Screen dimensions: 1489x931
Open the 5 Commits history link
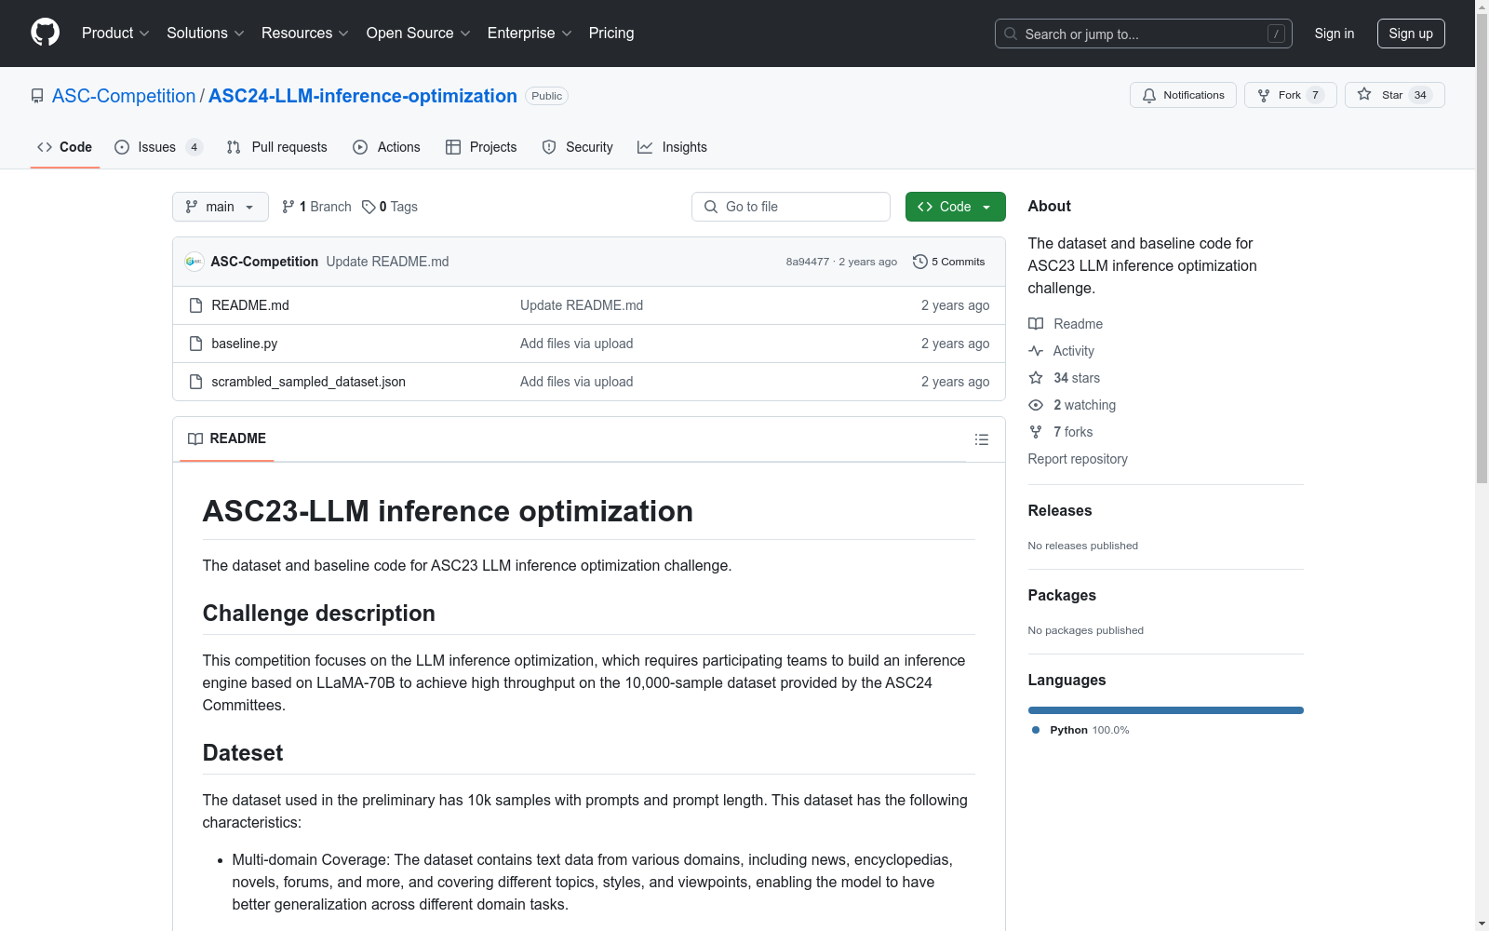[949, 262]
